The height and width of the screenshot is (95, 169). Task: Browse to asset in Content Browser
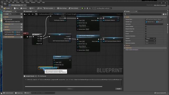click(x=24, y=8)
